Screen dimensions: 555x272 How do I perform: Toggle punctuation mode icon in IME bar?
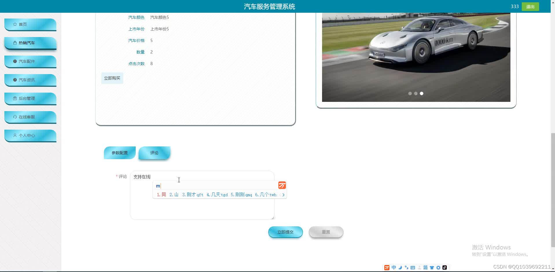click(407, 268)
